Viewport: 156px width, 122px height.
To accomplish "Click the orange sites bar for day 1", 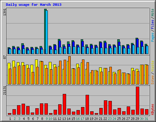I will (10, 77).
